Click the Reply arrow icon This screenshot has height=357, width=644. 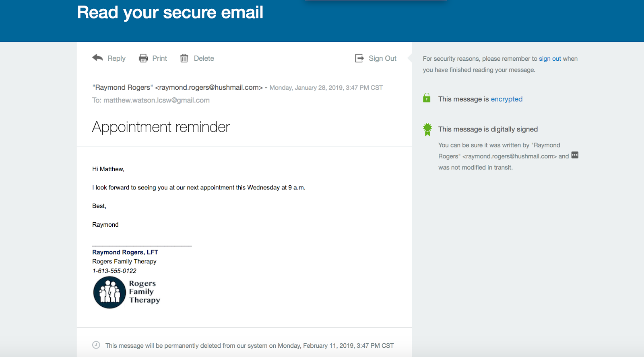(x=97, y=58)
